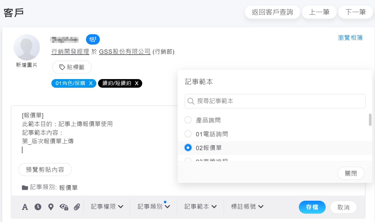Click the location pin icon

point(51,207)
